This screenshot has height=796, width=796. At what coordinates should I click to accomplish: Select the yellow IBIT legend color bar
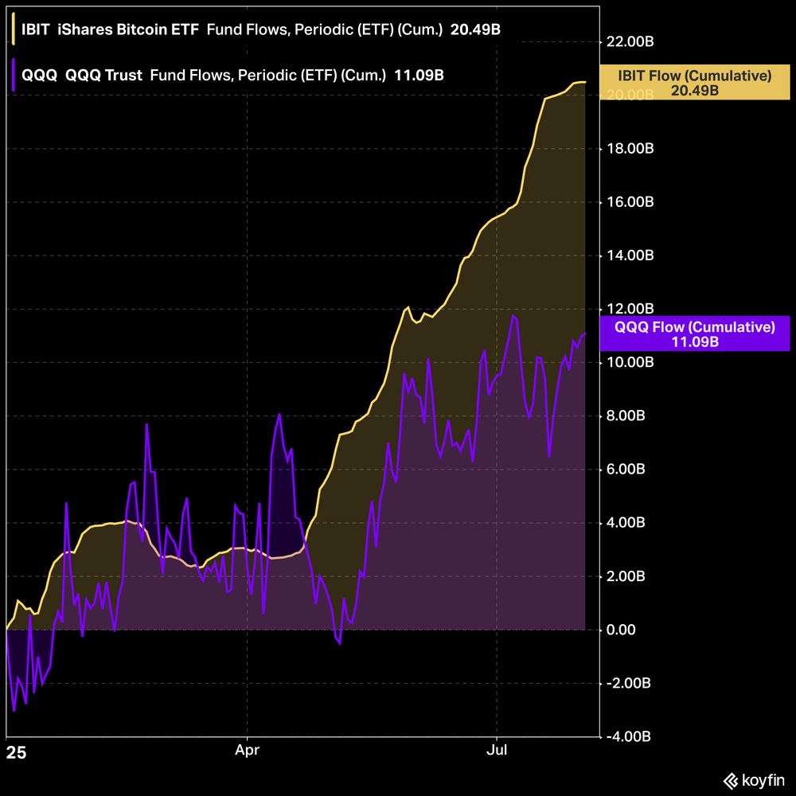[x=14, y=29]
